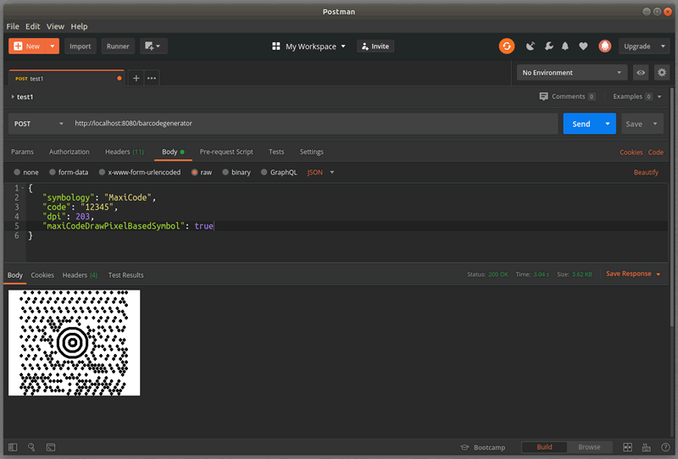
Task: Switch to the Pre-request Script tab
Action: point(226,152)
